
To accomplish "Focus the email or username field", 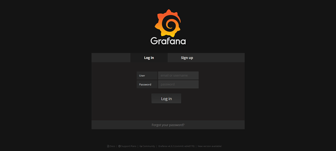I will click(178, 76).
